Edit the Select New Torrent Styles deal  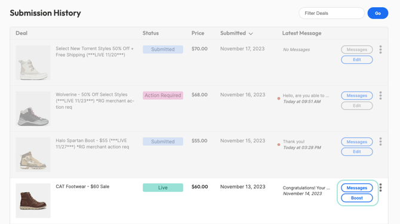coord(356,60)
